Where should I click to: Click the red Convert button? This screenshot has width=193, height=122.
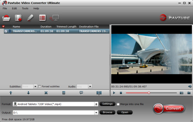click(169, 109)
